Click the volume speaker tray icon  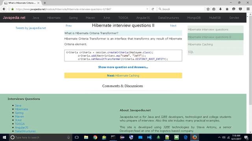(224, 137)
